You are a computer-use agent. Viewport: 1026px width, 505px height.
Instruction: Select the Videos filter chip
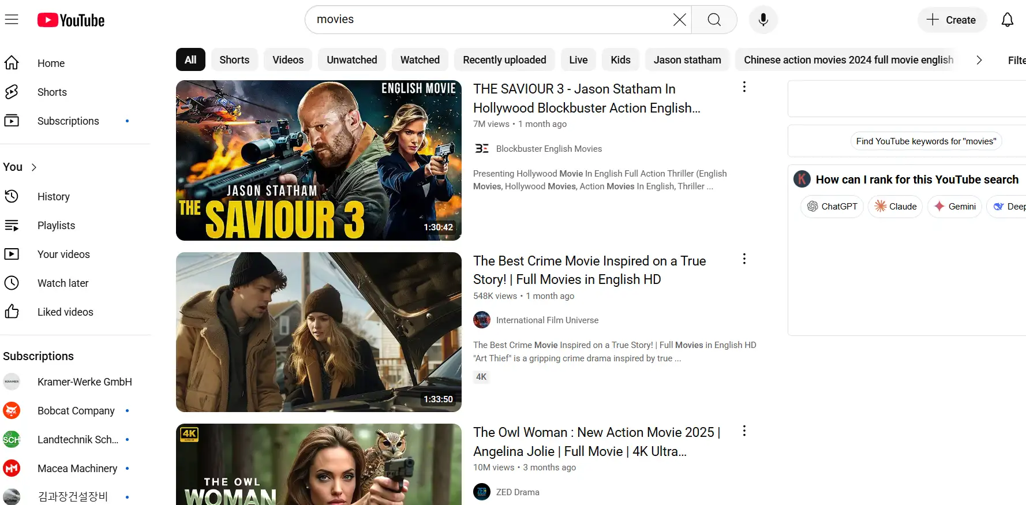pos(288,59)
